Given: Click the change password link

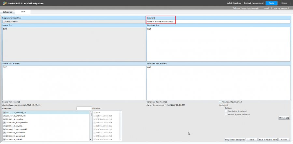Looking at the screenshot, I should [x=281, y=8].
